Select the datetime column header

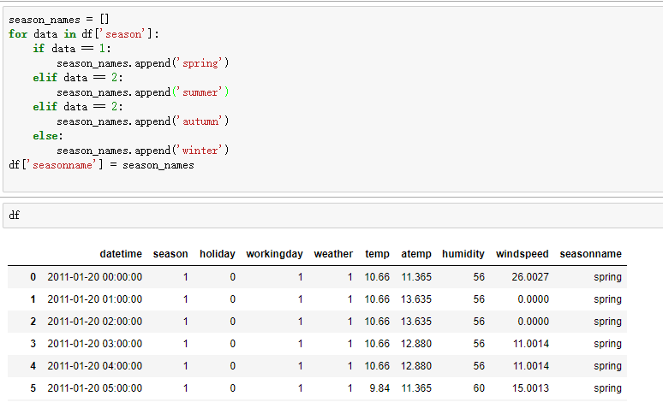coord(121,254)
